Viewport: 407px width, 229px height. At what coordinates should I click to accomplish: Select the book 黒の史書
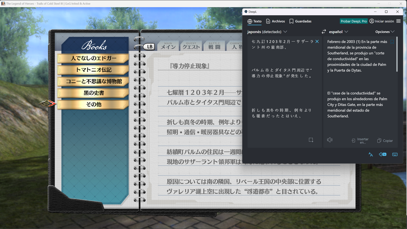click(x=93, y=93)
